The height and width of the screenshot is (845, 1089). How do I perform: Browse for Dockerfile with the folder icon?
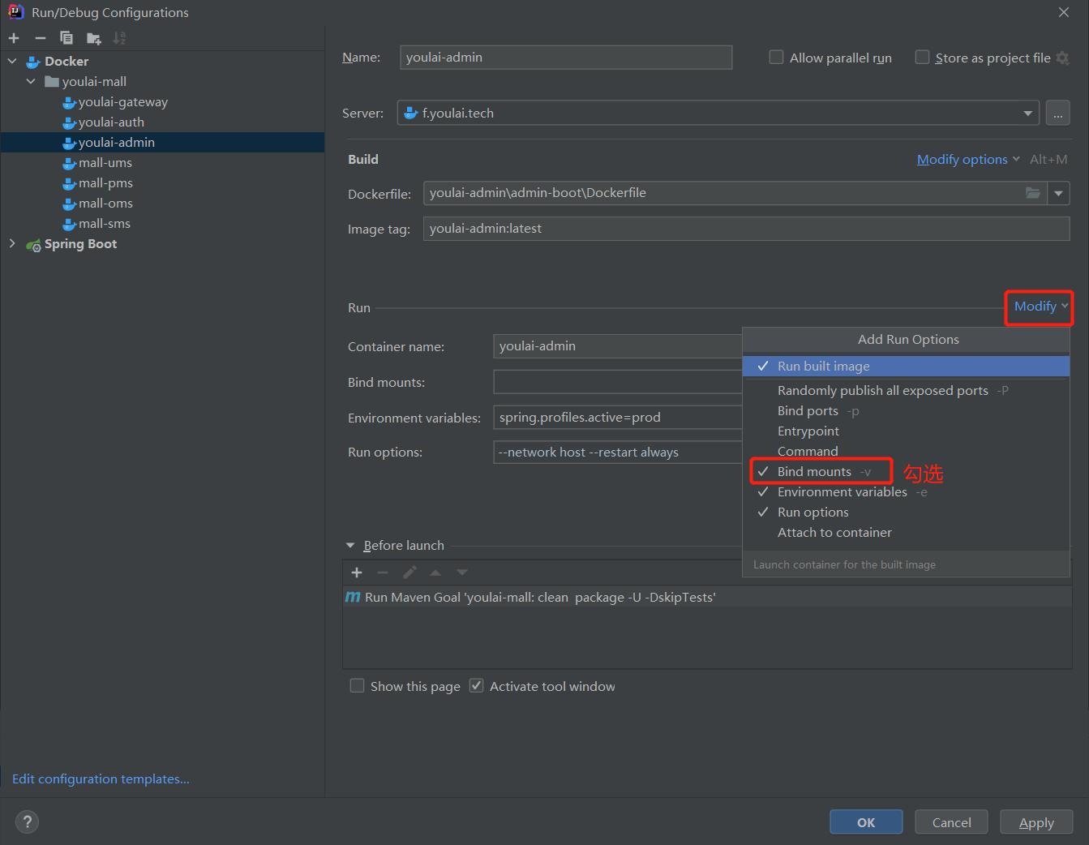tap(1033, 193)
